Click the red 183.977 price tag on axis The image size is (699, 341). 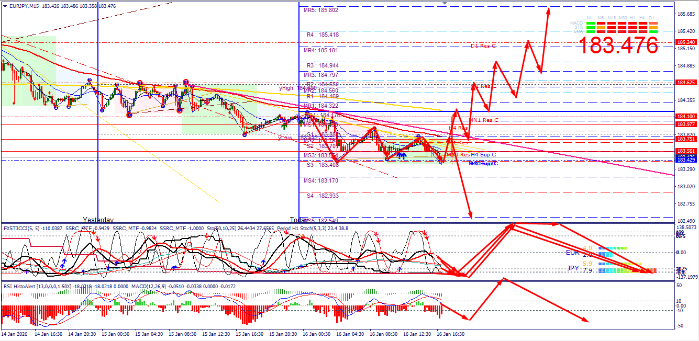(686, 124)
